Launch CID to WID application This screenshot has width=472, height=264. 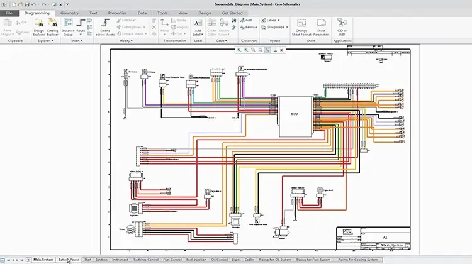(x=342, y=28)
